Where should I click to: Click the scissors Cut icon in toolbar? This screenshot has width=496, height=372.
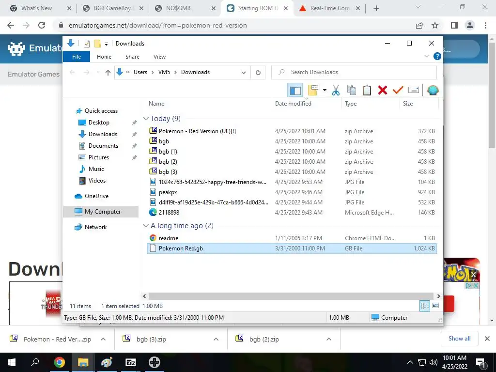[x=336, y=91]
